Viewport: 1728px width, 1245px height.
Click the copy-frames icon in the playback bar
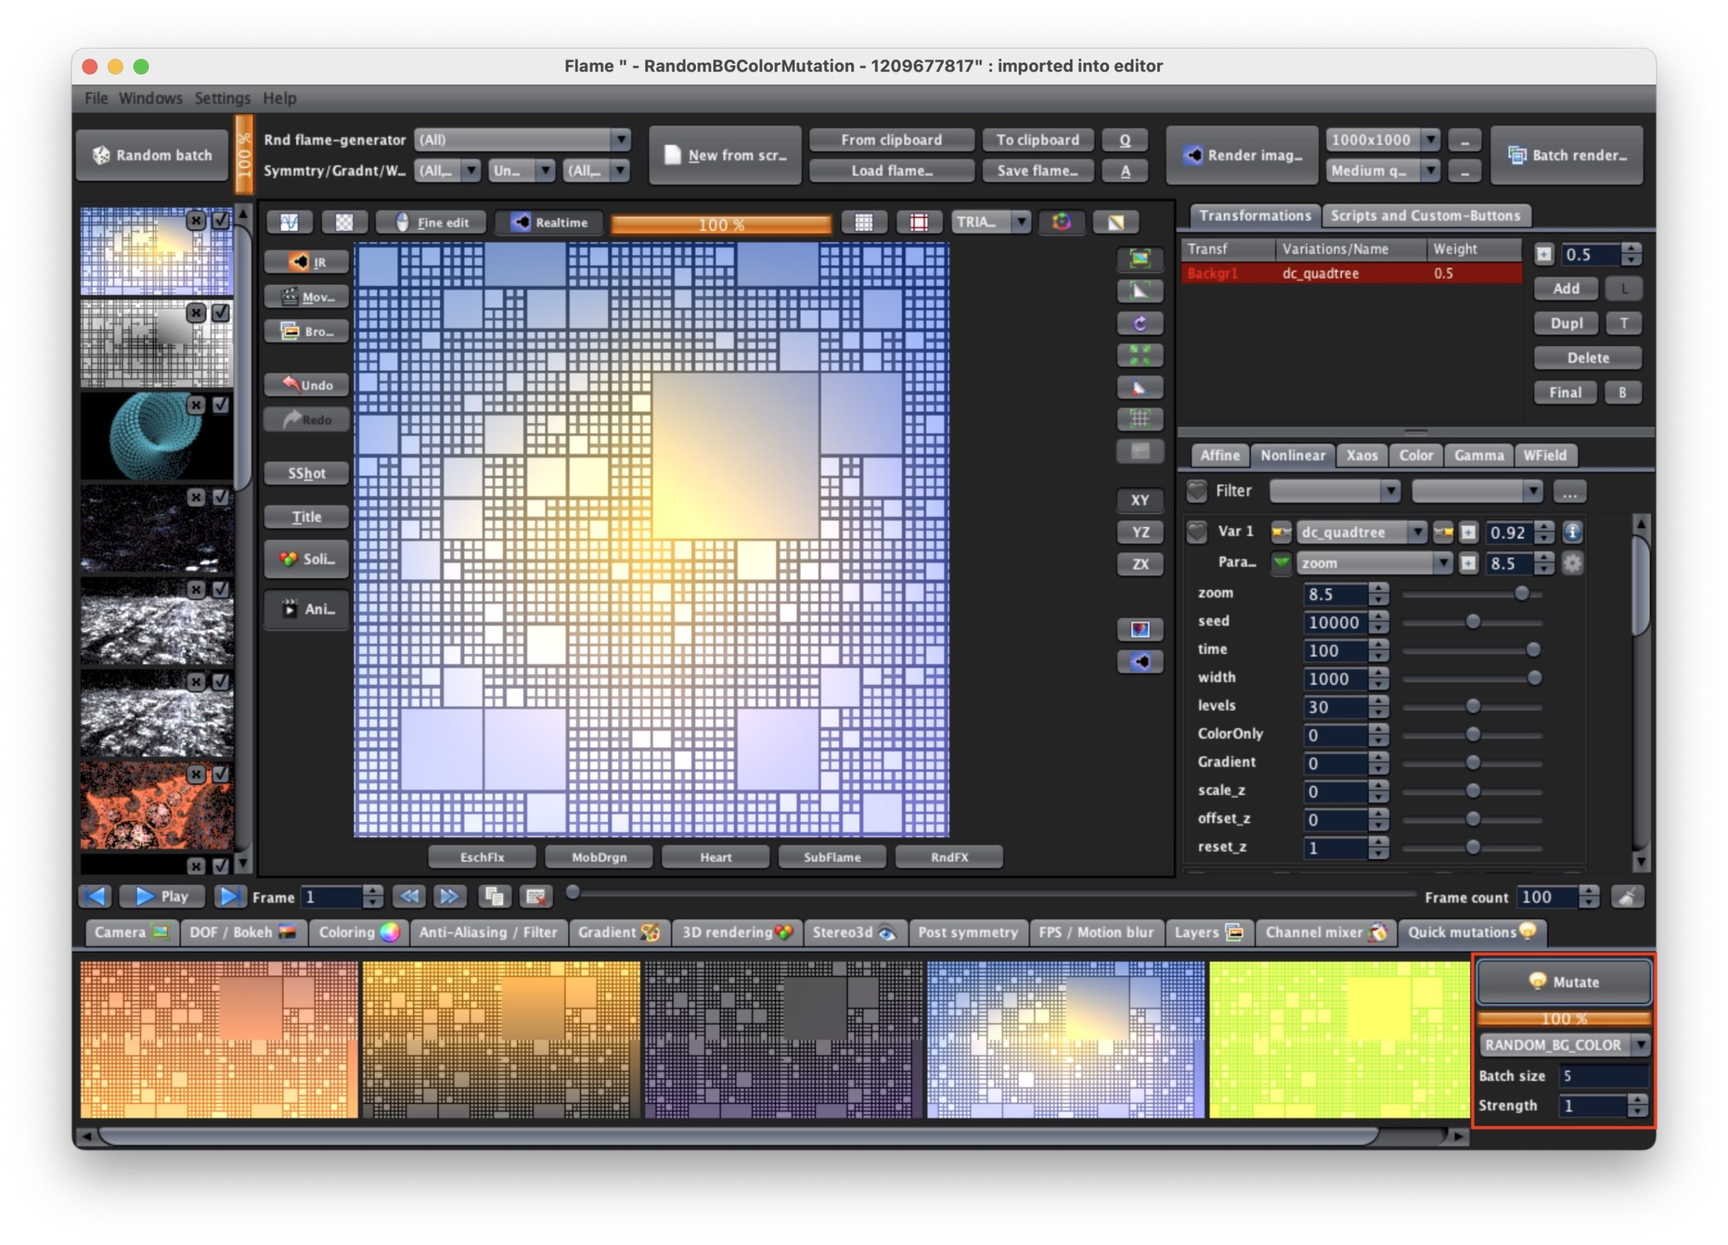[493, 896]
